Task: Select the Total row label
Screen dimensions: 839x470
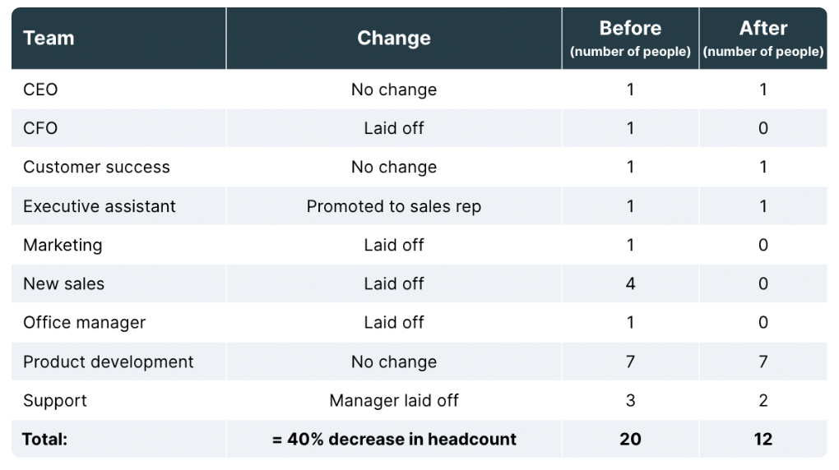Action: click(45, 440)
